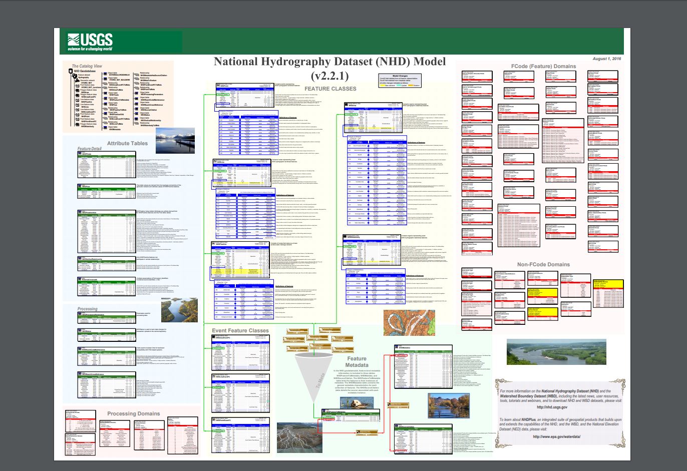Select the NHDVerticalRelationship object table entry
Screen dimensions: 687x471
pos(151,121)
